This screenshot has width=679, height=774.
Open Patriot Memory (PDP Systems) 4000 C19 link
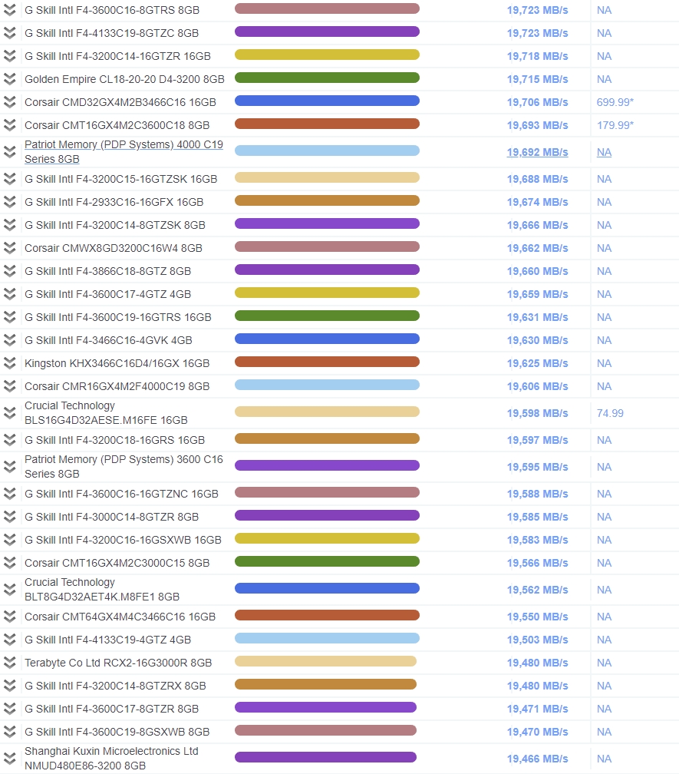coord(124,152)
